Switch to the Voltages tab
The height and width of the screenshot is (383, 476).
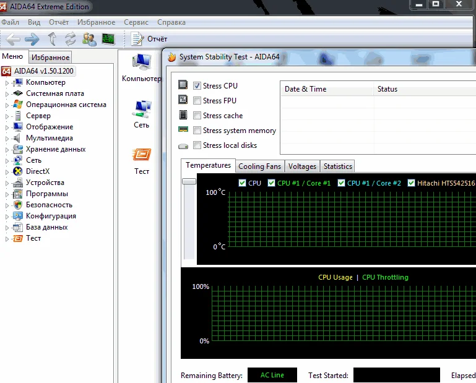click(x=302, y=166)
